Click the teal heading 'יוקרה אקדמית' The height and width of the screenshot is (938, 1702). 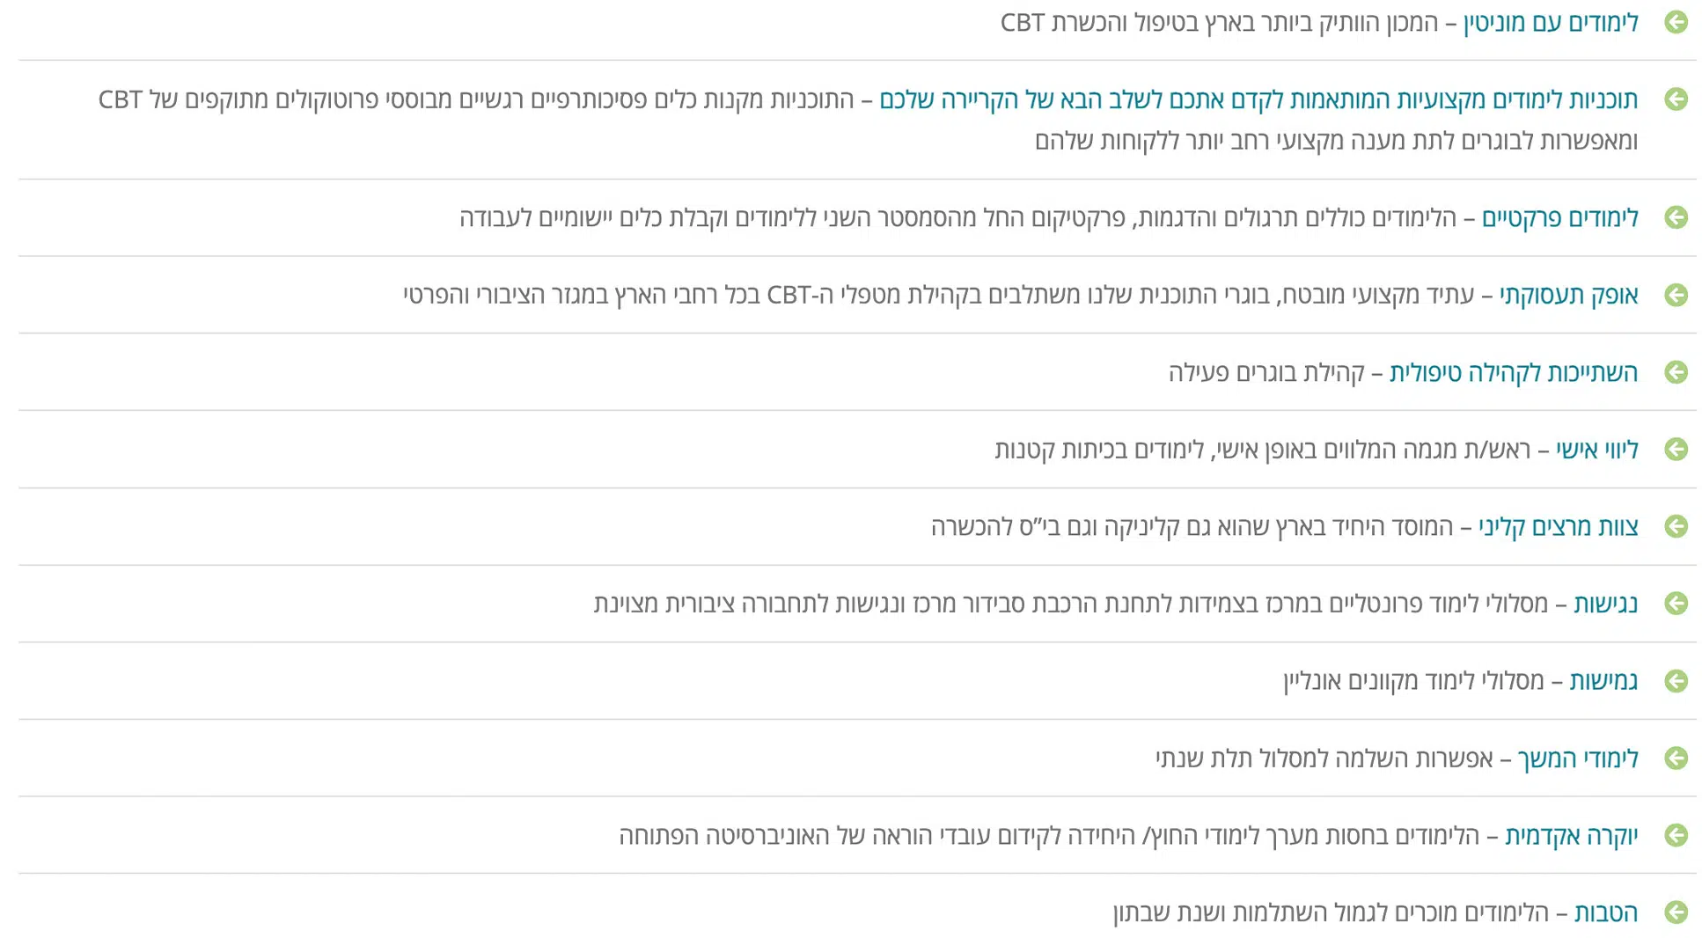point(1572,836)
